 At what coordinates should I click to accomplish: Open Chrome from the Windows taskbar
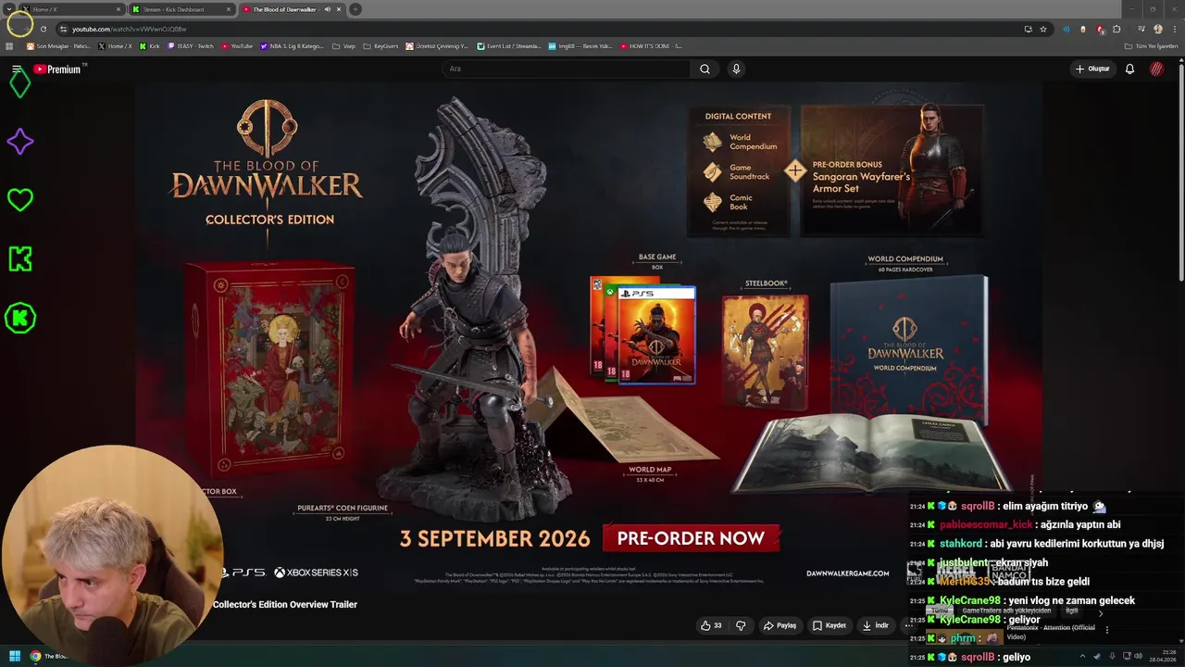point(36,656)
